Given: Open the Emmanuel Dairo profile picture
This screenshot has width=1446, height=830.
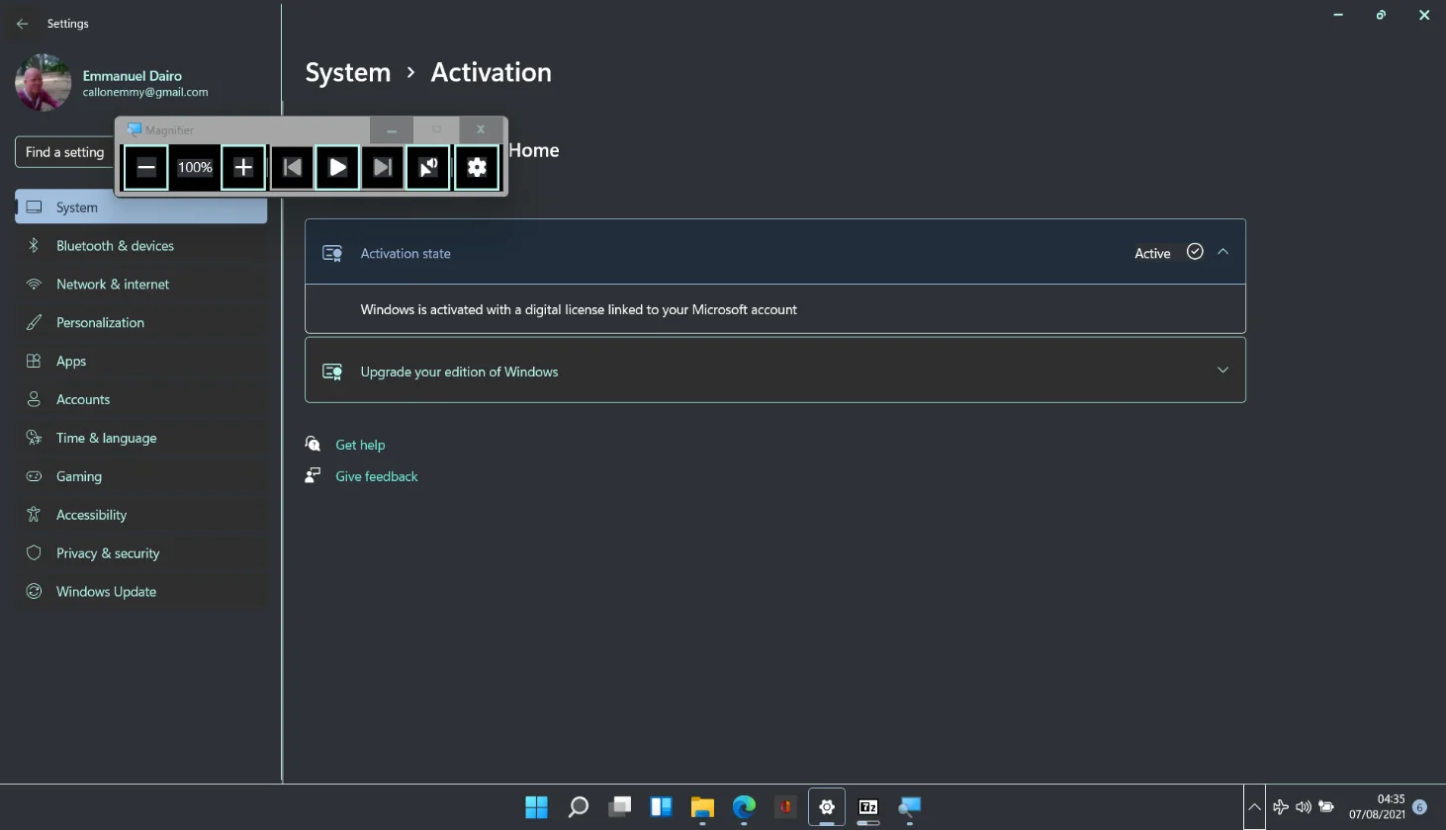Looking at the screenshot, I should pos(43,83).
